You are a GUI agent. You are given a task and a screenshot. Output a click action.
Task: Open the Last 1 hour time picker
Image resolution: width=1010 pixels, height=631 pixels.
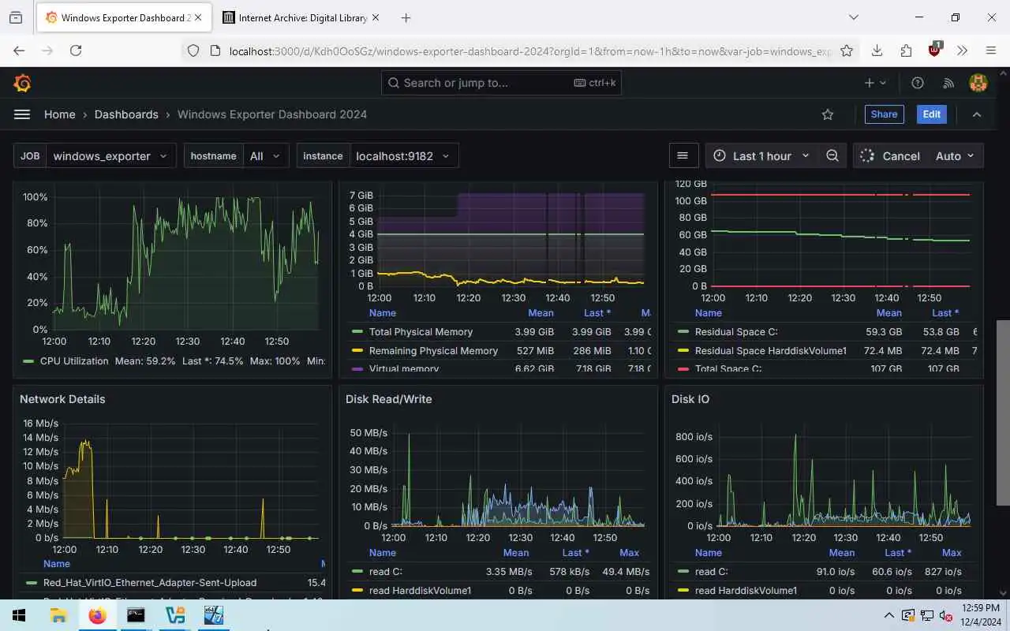(761, 156)
